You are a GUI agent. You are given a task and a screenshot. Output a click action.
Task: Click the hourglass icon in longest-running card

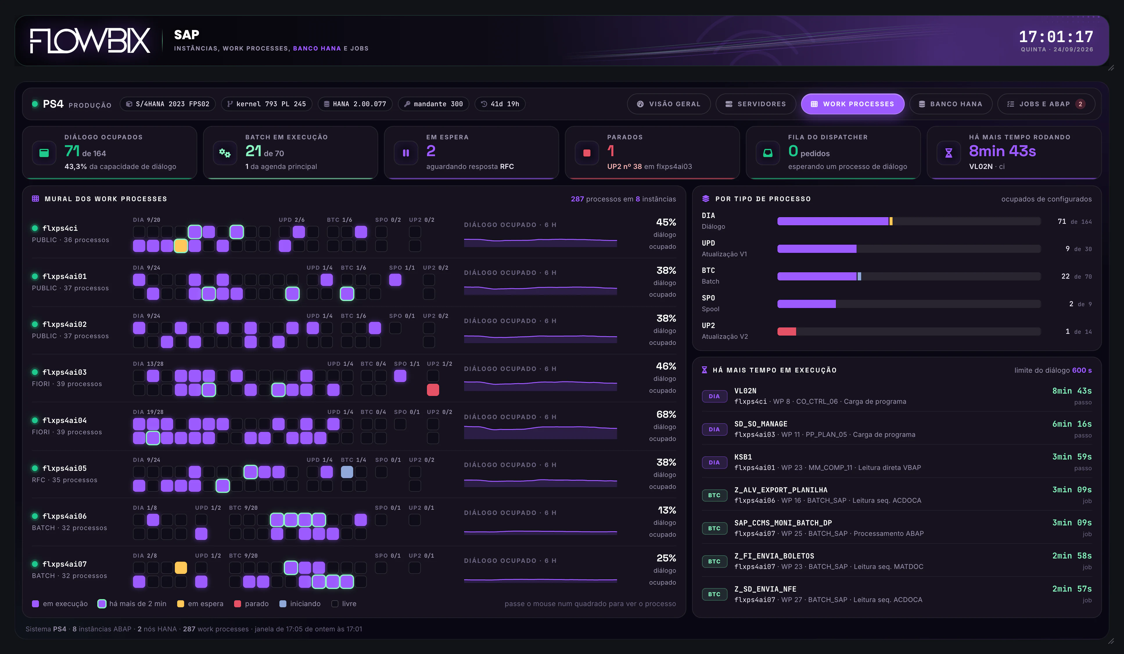pyautogui.click(x=949, y=153)
